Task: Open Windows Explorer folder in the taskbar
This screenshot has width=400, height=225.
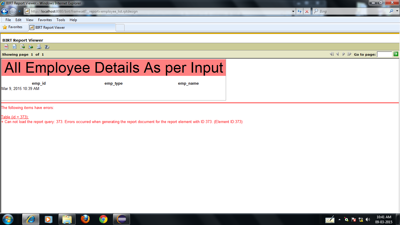Action: tap(67, 219)
